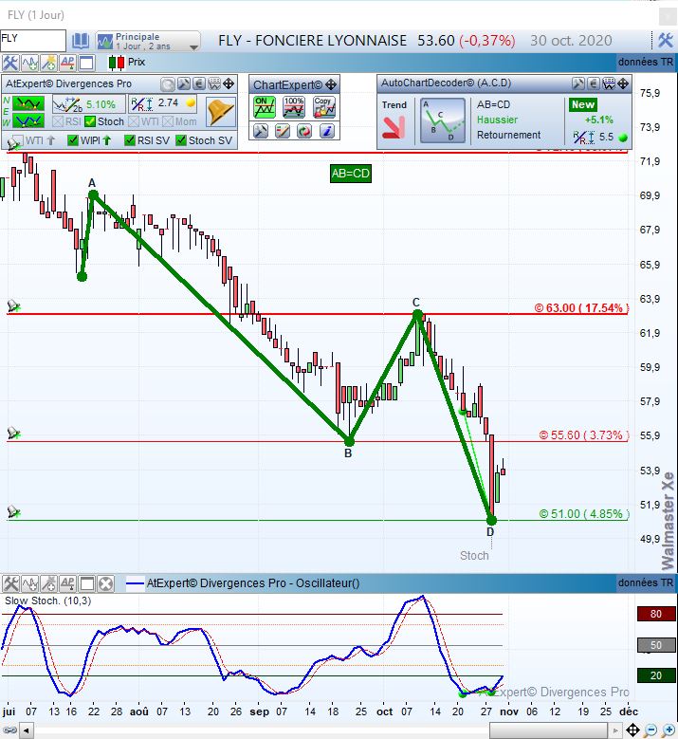
Task: Toggle ChartExpert ON button
Action: [265, 107]
